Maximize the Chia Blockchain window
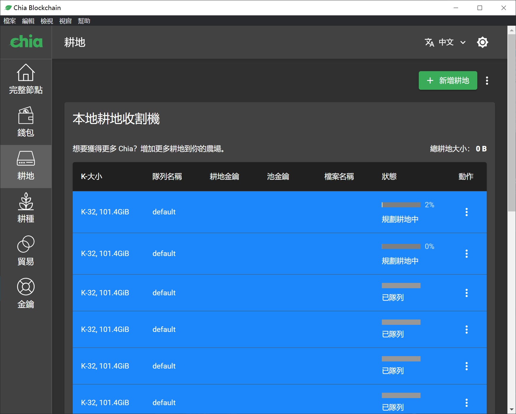The width and height of the screenshot is (516, 414). tap(480, 8)
